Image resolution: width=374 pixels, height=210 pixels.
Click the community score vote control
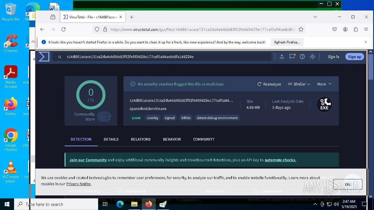[x=104, y=117]
